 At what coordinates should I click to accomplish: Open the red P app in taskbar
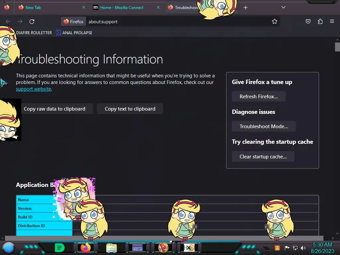coord(163,248)
